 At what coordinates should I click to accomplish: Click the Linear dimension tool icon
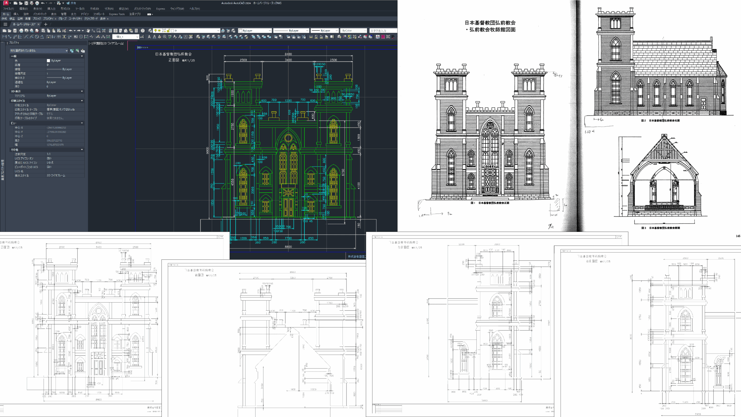tap(4, 37)
